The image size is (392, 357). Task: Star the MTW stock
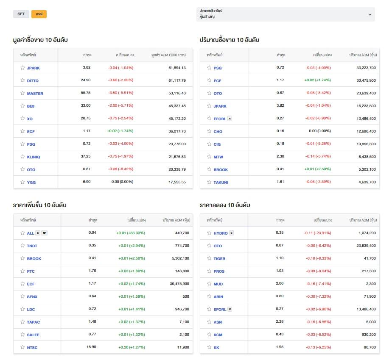click(209, 157)
